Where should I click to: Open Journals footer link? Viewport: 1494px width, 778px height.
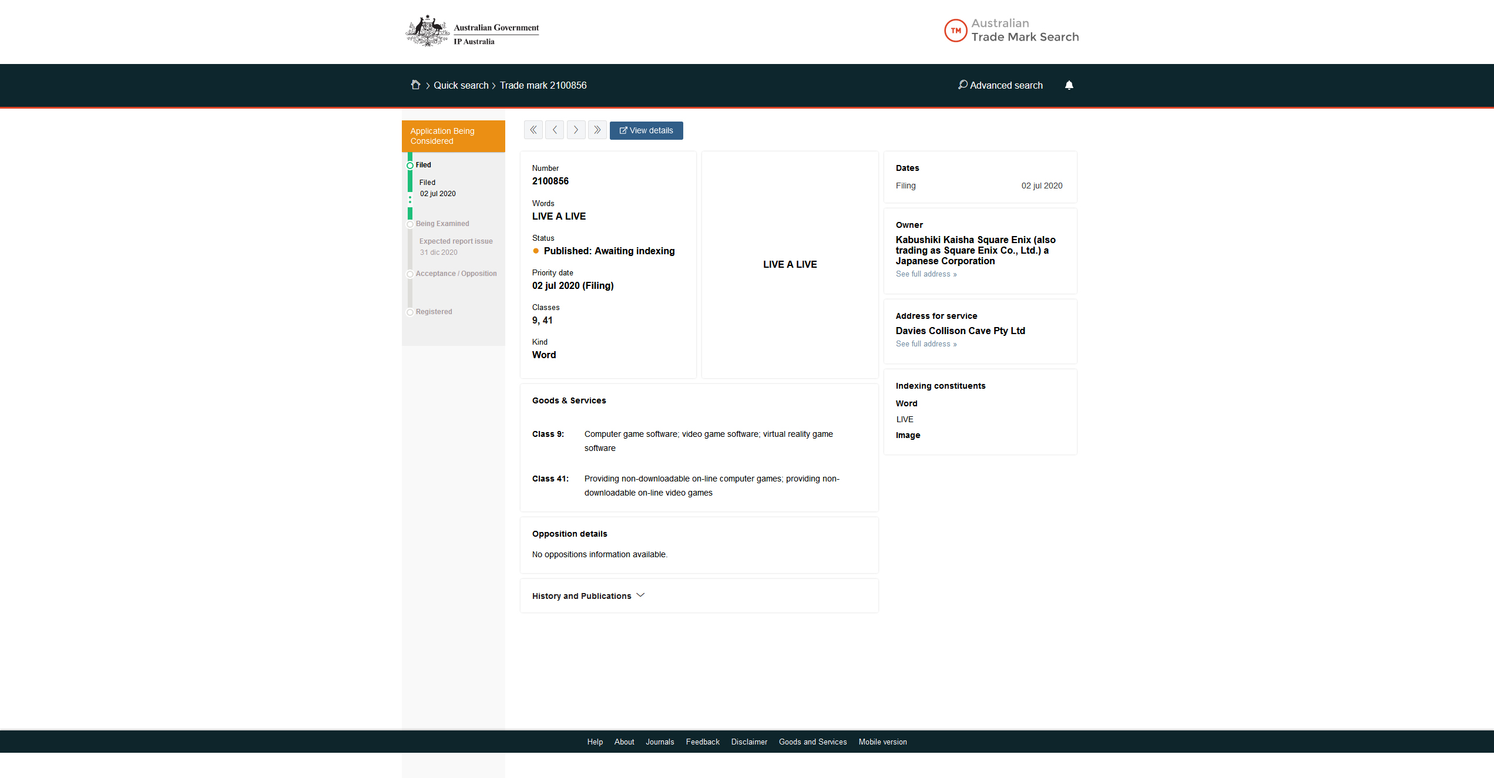pos(660,742)
